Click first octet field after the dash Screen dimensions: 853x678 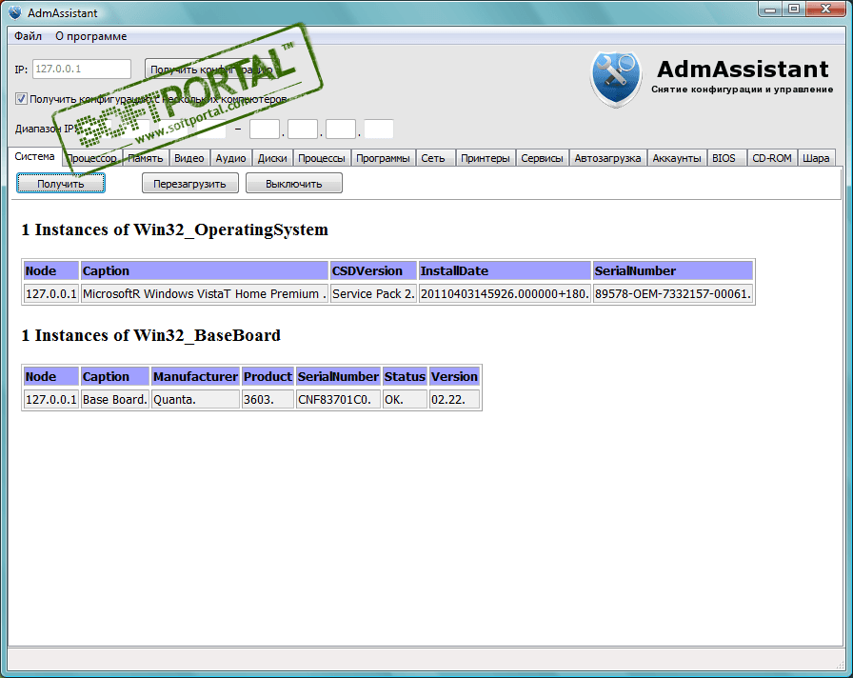pyautogui.click(x=265, y=129)
